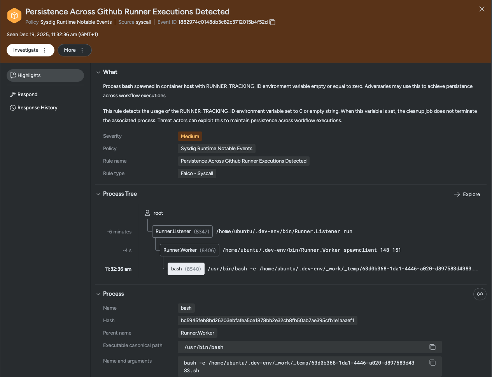
Task: Click the Respond wrench icon
Action: point(13,95)
